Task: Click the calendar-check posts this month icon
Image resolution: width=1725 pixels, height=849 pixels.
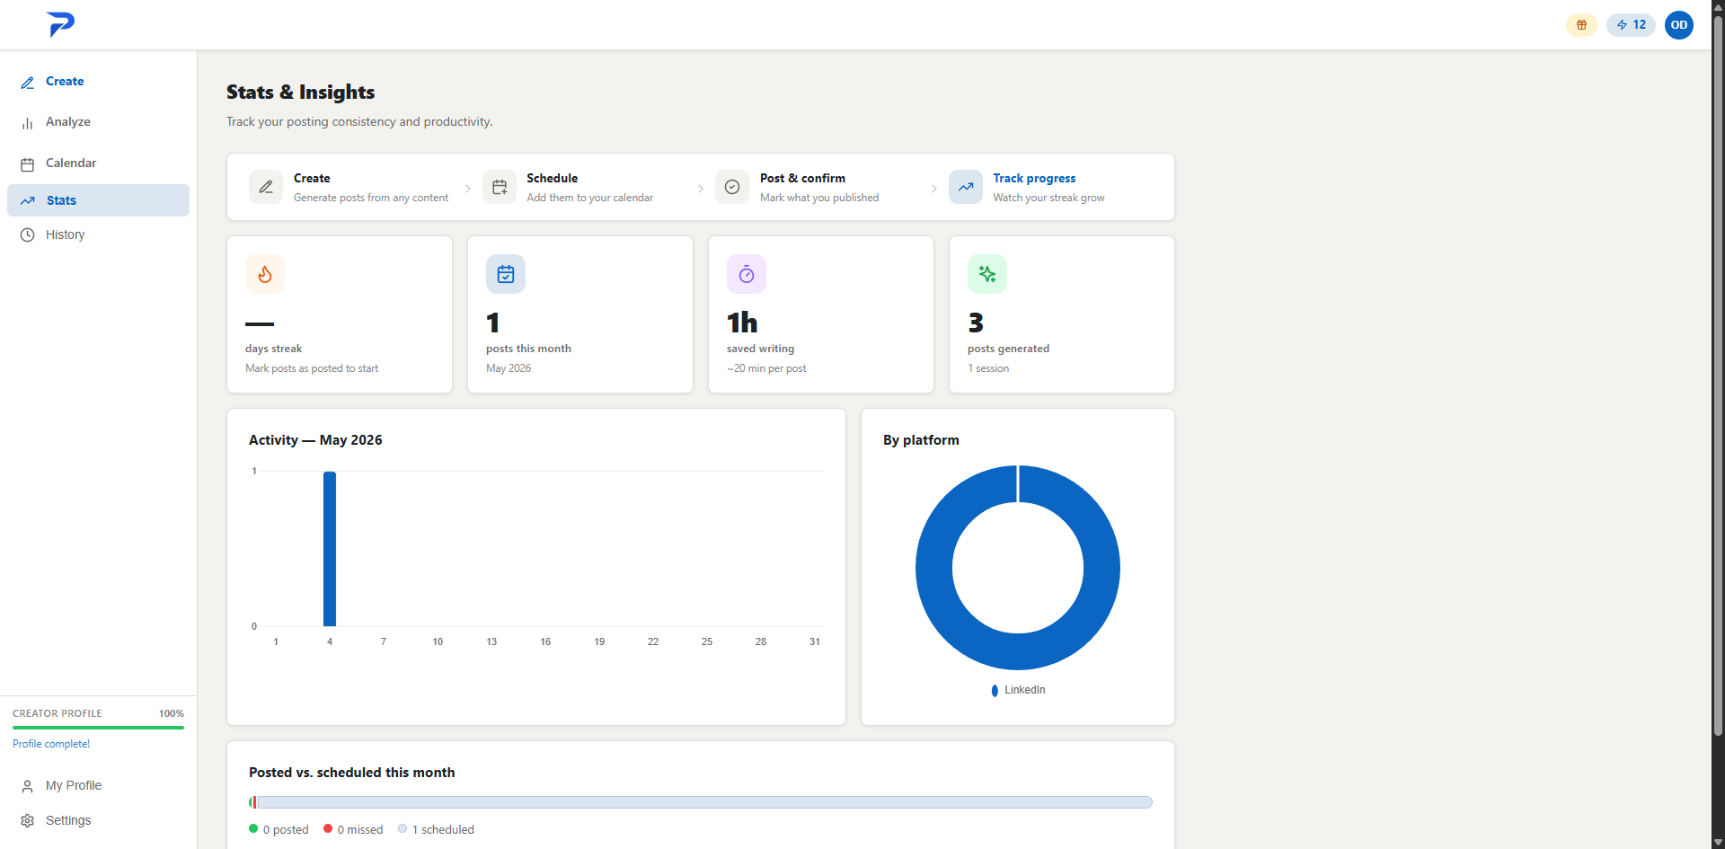Action: click(x=506, y=274)
